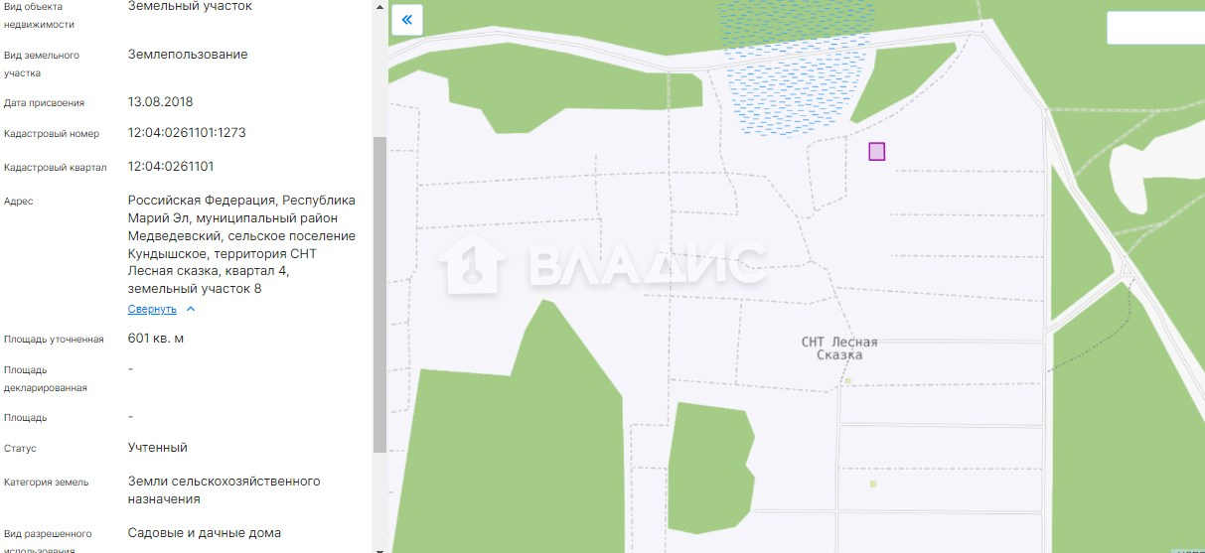This screenshot has width=1205, height=553.
Task: Click the Статус field label
Action: pyautogui.click(x=20, y=449)
